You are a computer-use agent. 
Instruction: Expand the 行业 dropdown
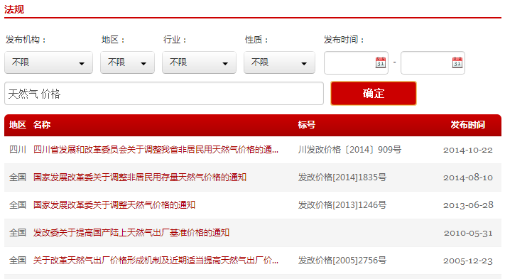coord(199,62)
